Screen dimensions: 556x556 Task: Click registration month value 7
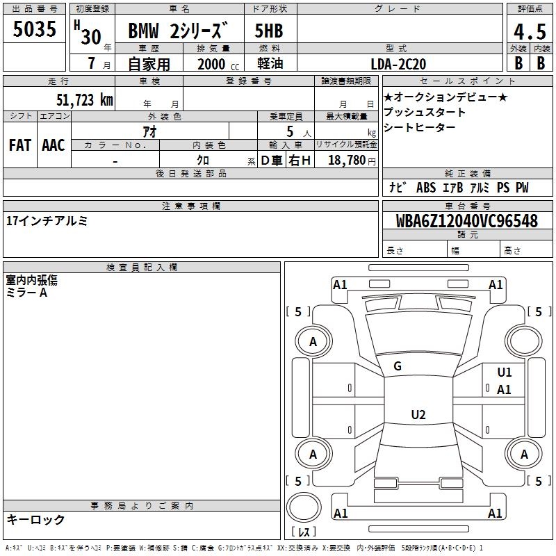click(x=92, y=63)
